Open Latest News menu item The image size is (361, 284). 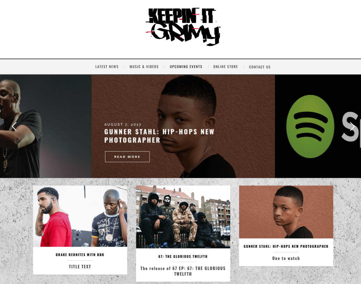107,67
